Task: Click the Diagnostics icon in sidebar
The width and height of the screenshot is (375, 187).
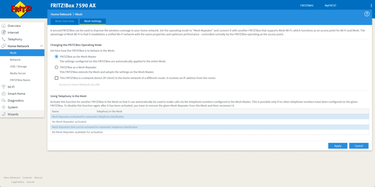Action: [x=4, y=100]
